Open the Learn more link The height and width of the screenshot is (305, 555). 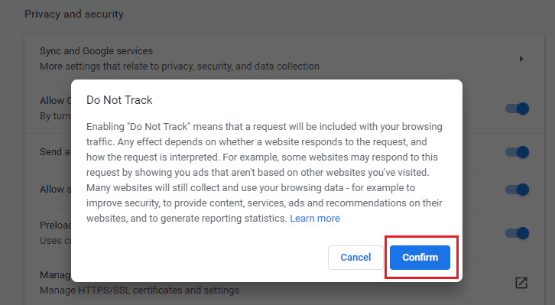tap(315, 219)
